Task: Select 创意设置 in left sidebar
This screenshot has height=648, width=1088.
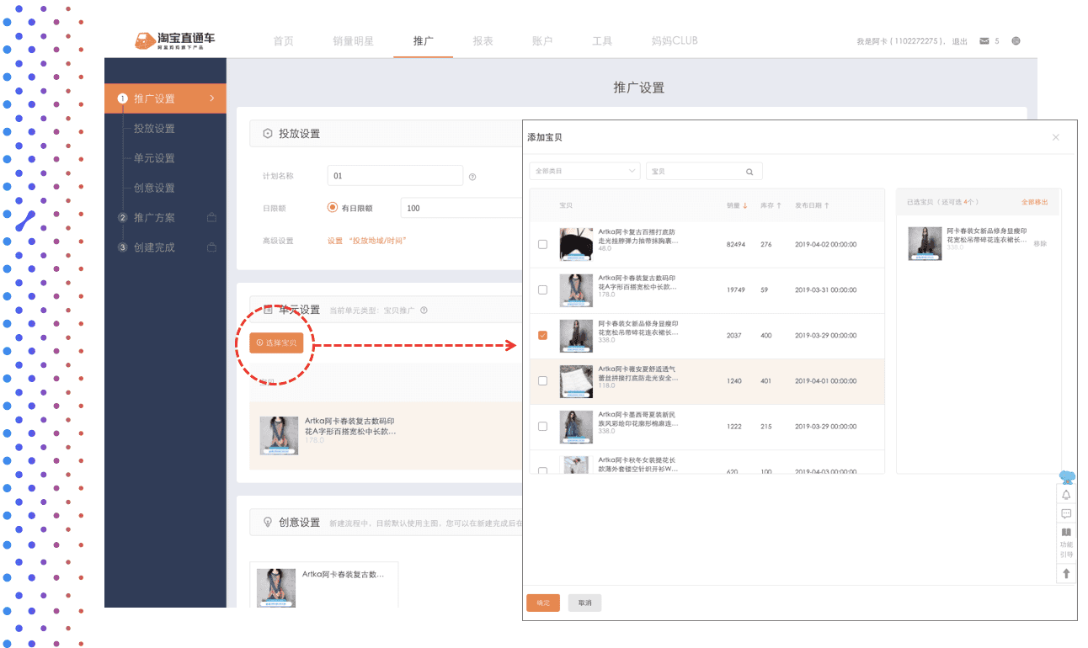Action: (x=154, y=188)
